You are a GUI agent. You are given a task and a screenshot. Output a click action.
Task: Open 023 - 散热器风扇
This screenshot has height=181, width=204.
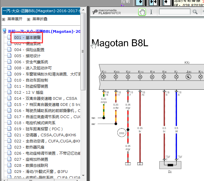pyautogui.click(x=29, y=147)
